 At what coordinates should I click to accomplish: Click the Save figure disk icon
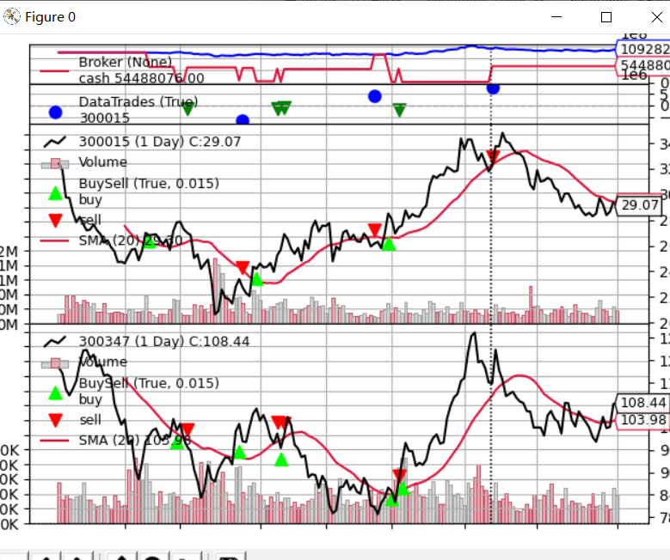(229, 557)
